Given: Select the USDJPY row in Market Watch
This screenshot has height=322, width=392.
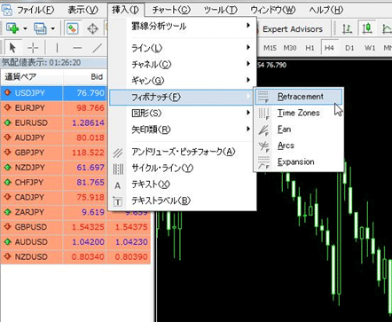Looking at the screenshot, I should pyautogui.click(x=53, y=93).
